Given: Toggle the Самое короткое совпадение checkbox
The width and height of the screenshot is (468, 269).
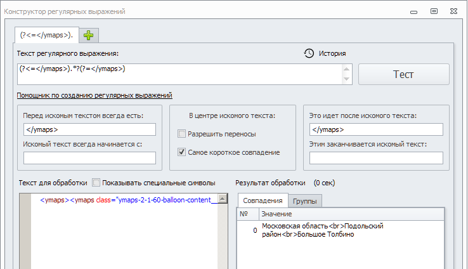Looking at the screenshot, I should pos(182,152).
